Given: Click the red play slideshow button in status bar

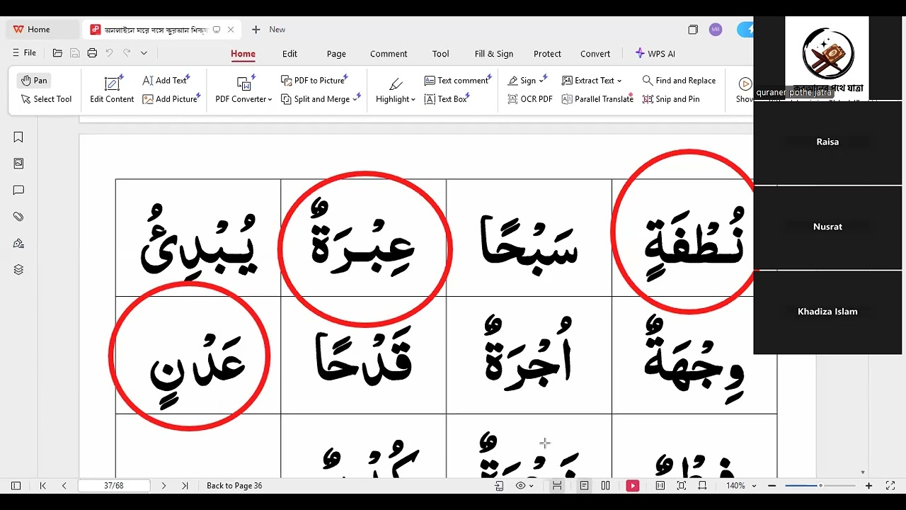Looking at the screenshot, I should pos(632,486).
